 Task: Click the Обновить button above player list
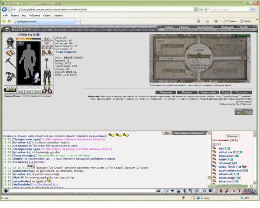(x=232, y=136)
